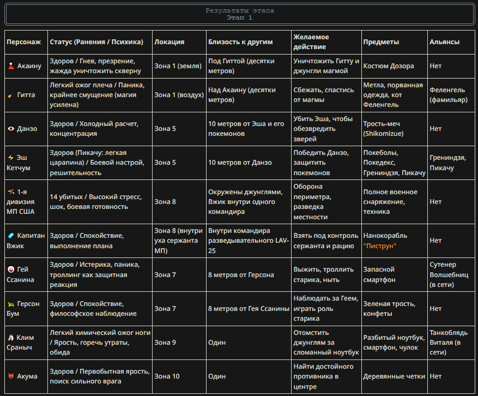Click the volcano icon next to Акаину
Viewport: 478px width, 396px height.
(11, 66)
